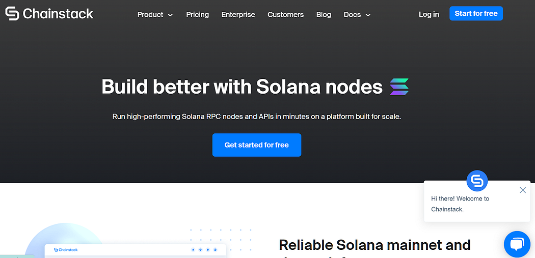The image size is (535, 258).
Task: Click the Solana logo beside headline
Action: click(399, 87)
